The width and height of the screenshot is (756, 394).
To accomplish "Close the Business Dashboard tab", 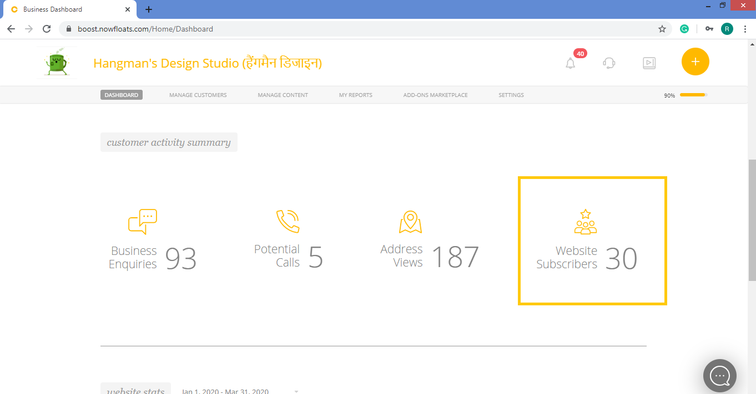I will coord(128,9).
